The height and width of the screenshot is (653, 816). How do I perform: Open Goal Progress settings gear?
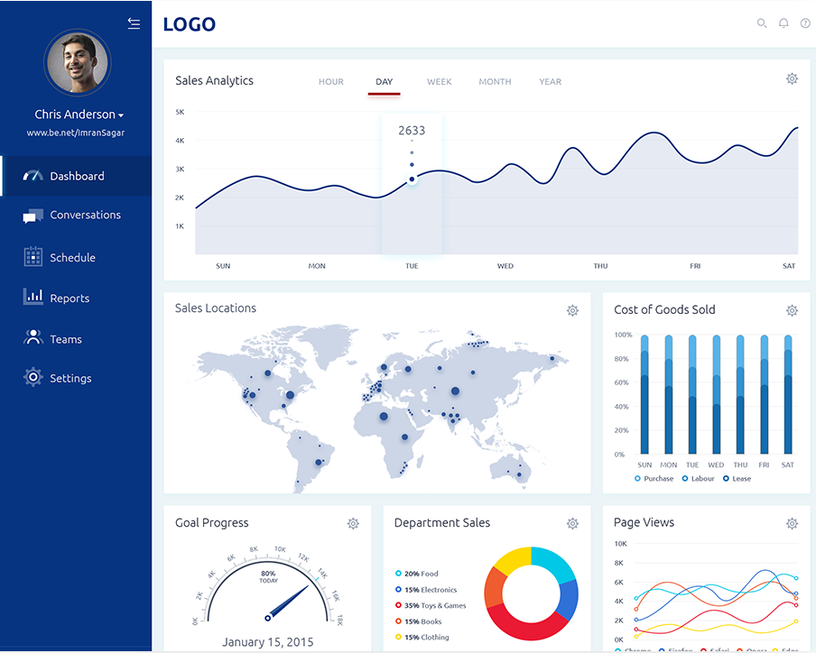click(353, 523)
